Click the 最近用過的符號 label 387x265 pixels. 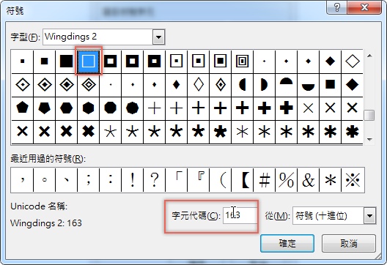(48, 159)
